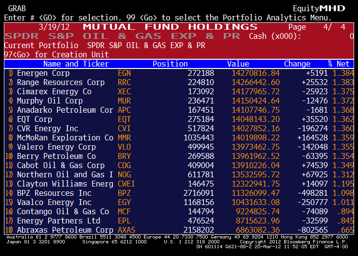This screenshot has height=256, width=358.
Task: Click the Current Portfolio label
Action: [x=41, y=45]
